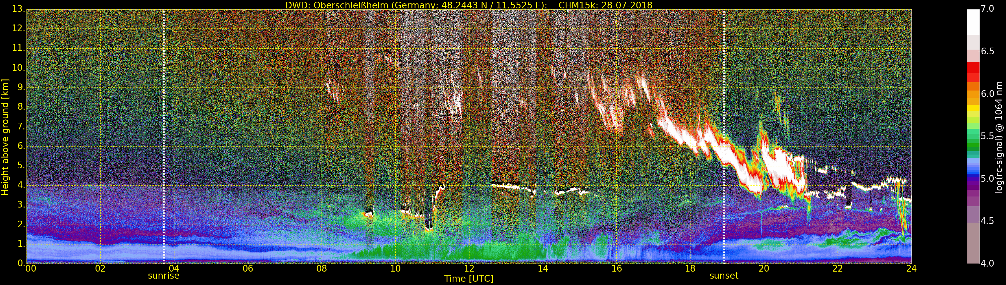Click the y-axis tick label '7.'
The width and height of the screenshot is (1006, 285).
pyautogui.click(x=21, y=126)
